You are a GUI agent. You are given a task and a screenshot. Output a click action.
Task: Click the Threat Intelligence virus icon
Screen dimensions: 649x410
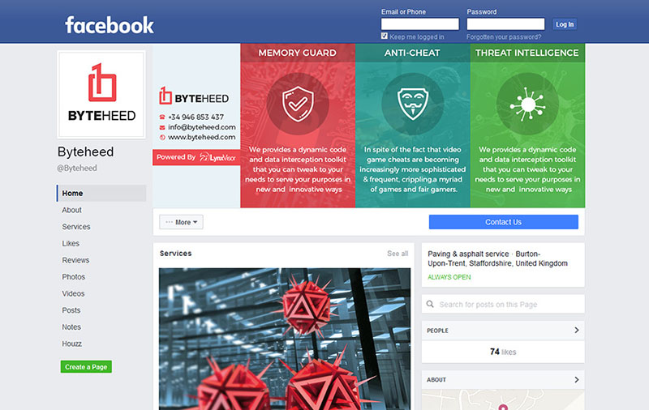(527, 105)
